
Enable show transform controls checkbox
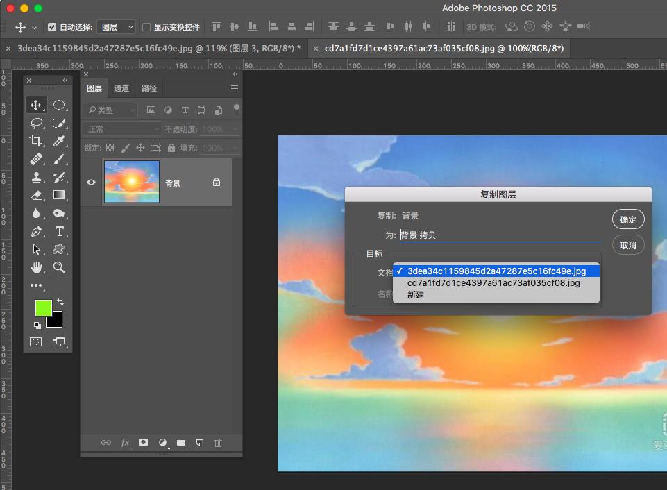click(x=146, y=27)
